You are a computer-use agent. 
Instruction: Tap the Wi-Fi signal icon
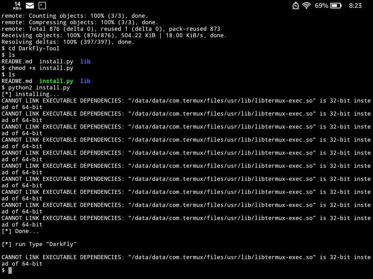tap(306, 6)
